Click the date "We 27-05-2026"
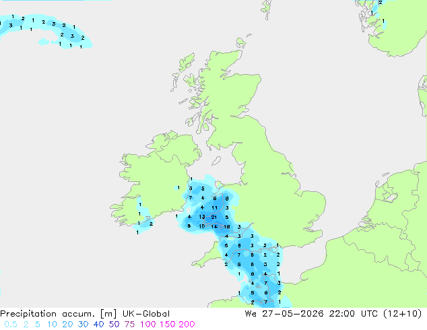Screen dimensions: 427x330 tap(284, 314)
